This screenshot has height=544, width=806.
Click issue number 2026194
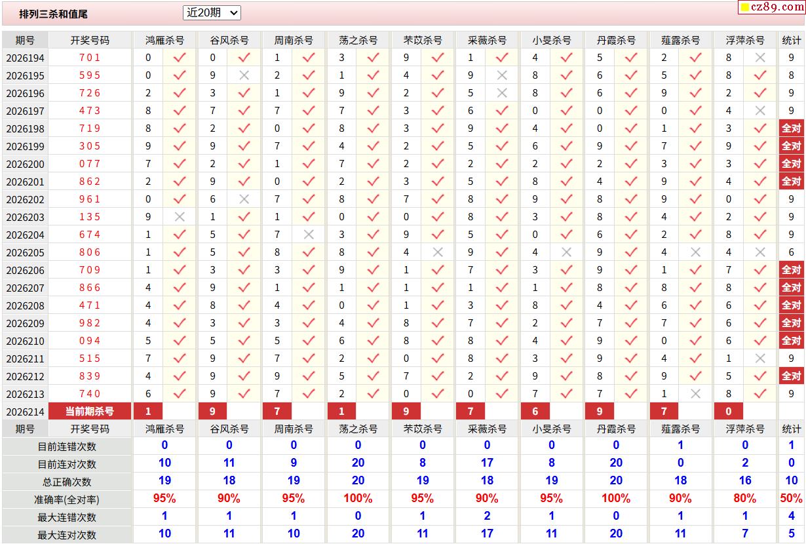[x=26, y=58]
